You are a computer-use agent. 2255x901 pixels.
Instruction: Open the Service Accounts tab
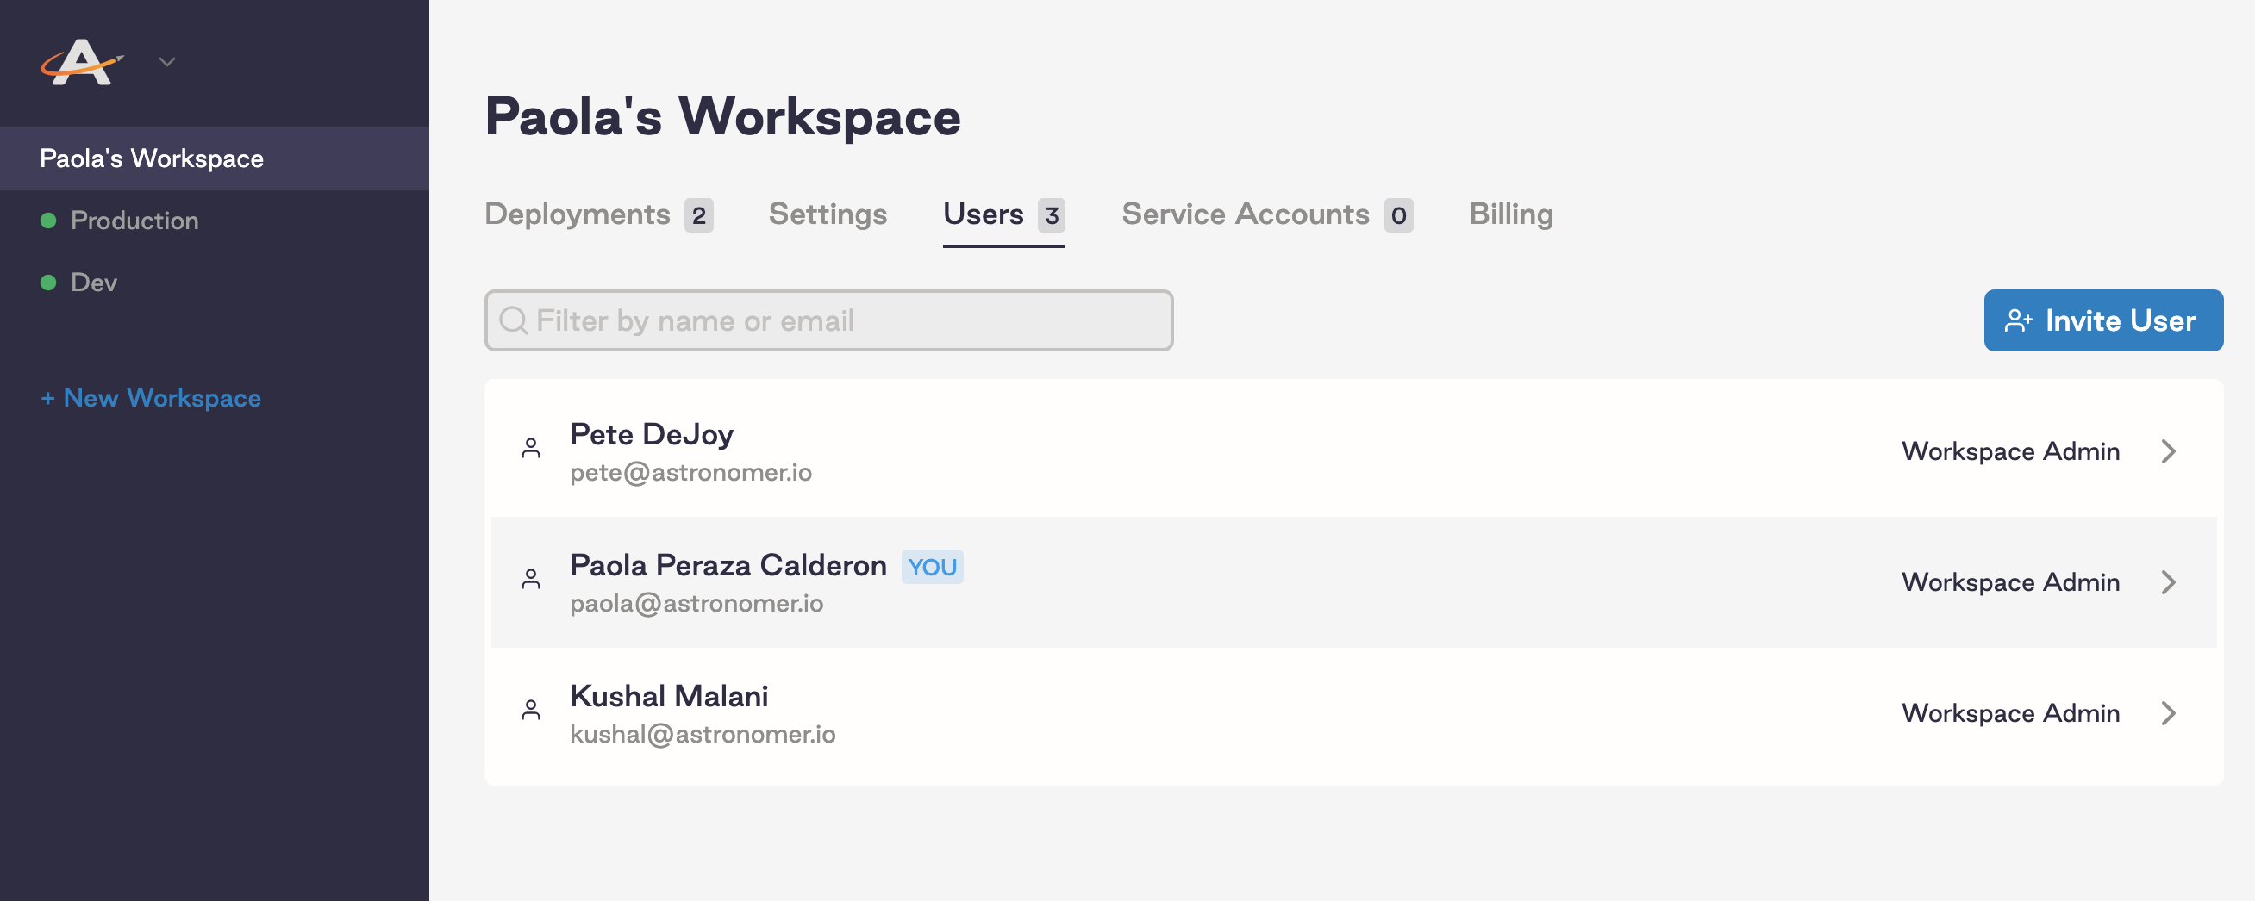click(x=1245, y=214)
